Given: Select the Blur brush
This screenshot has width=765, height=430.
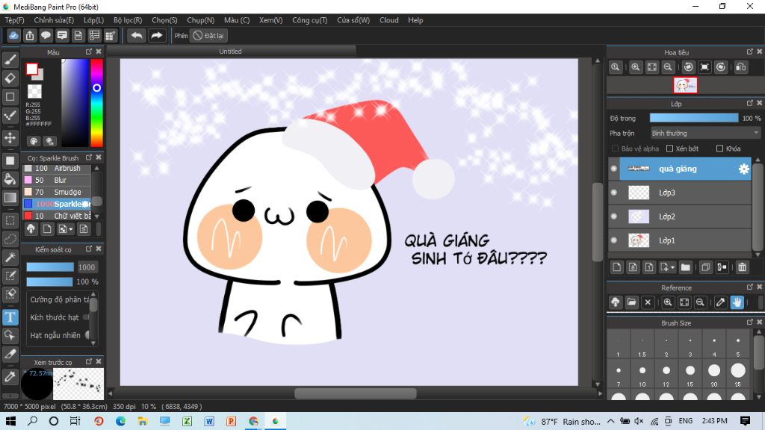Looking at the screenshot, I should (57, 180).
